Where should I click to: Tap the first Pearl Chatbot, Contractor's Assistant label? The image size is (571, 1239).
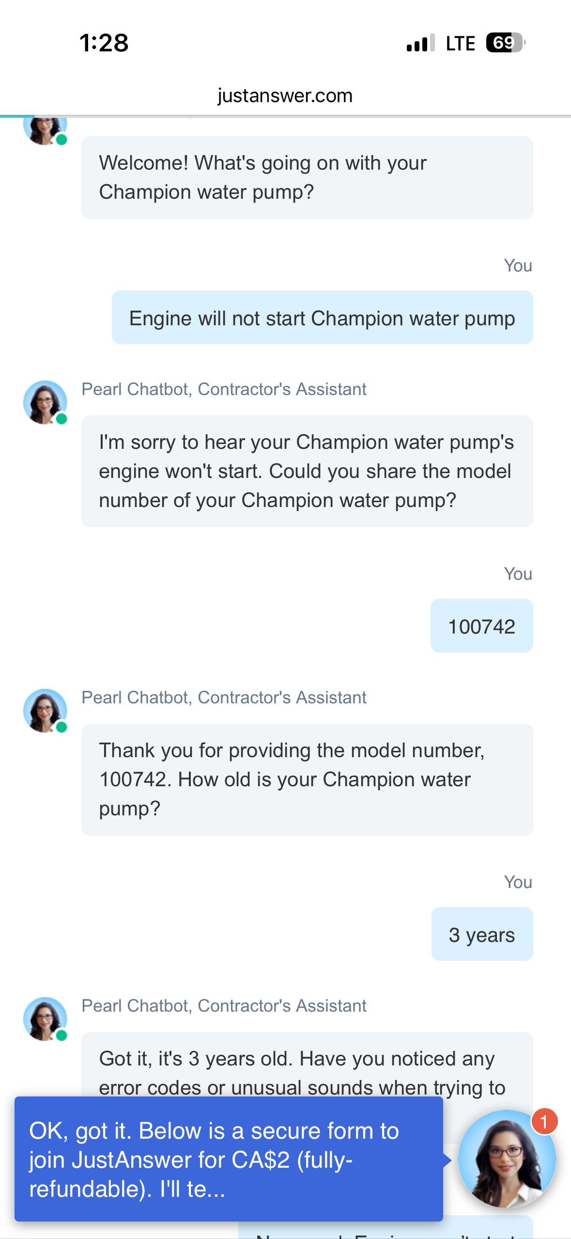tap(224, 389)
